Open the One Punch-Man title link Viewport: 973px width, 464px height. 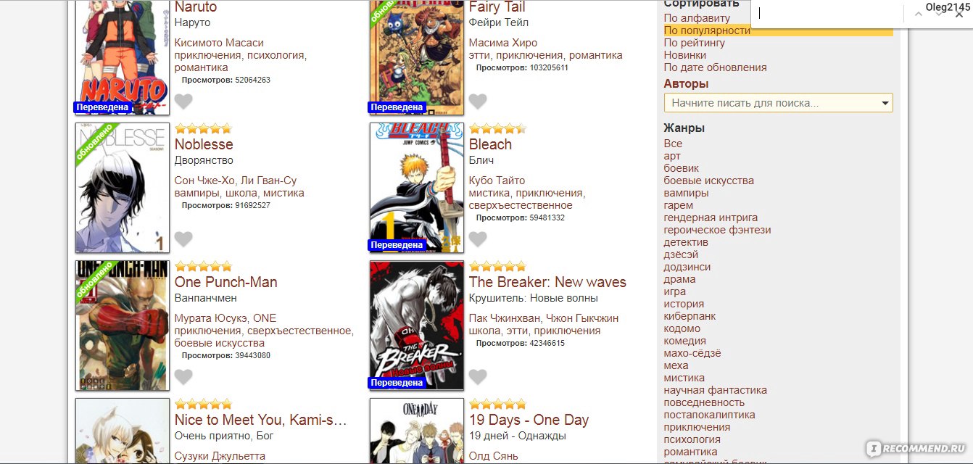(226, 282)
